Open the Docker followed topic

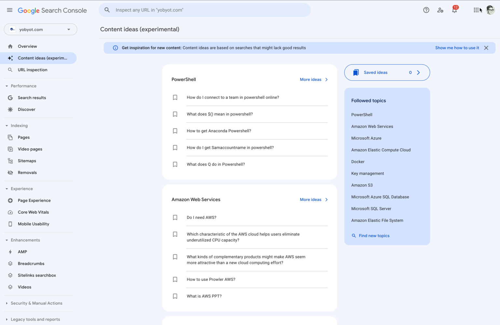pyautogui.click(x=358, y=162)
